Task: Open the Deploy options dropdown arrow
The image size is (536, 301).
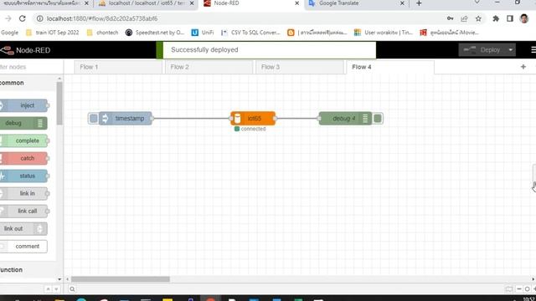Action: pos(511,50)
